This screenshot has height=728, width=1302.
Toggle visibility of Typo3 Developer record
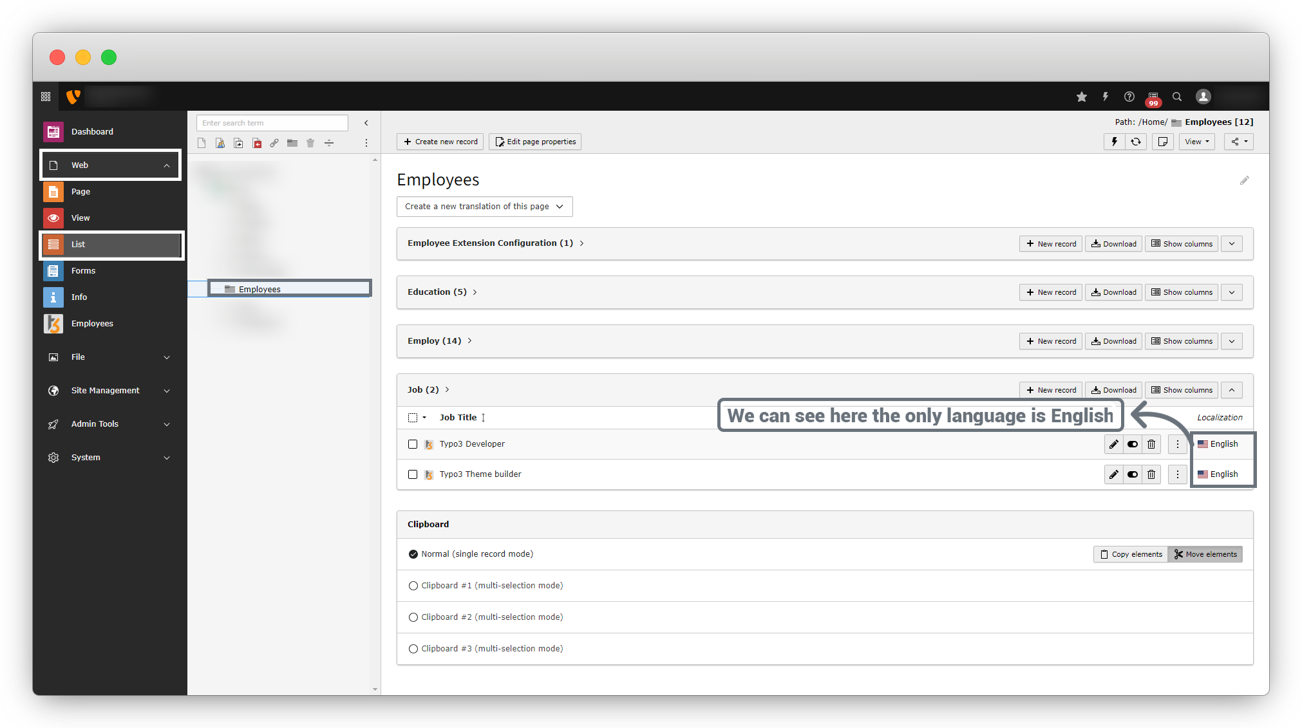[1133, 444]
